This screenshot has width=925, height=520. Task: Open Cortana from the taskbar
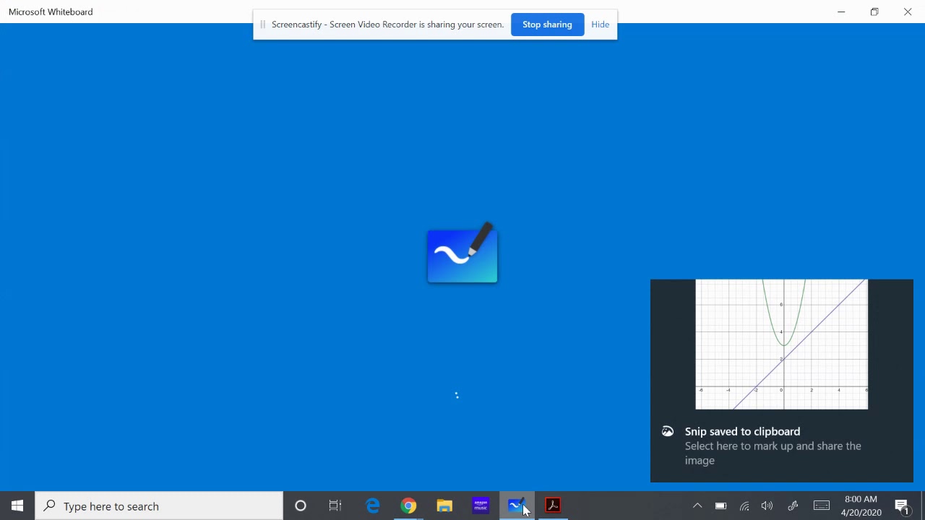[301, 506]
